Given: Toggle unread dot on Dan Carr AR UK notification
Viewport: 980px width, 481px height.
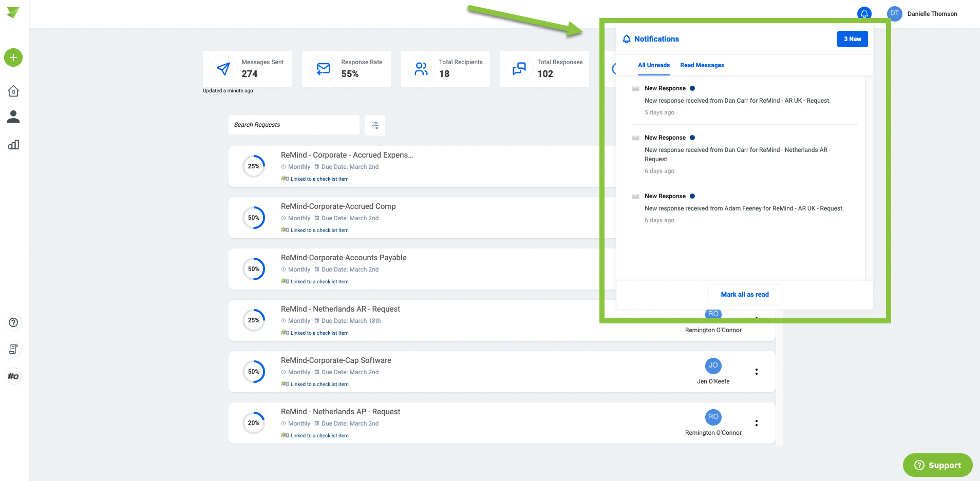Looking at the screenshot, I should pos(692,88).
